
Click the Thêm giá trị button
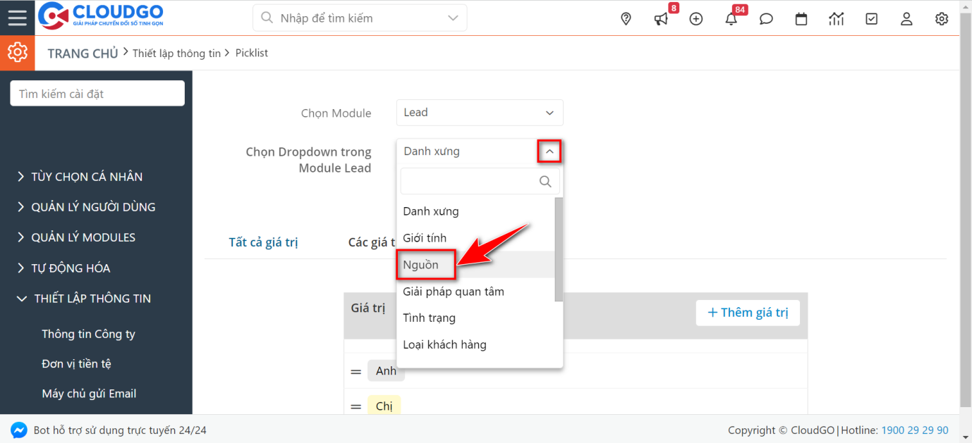pos(748,313)
